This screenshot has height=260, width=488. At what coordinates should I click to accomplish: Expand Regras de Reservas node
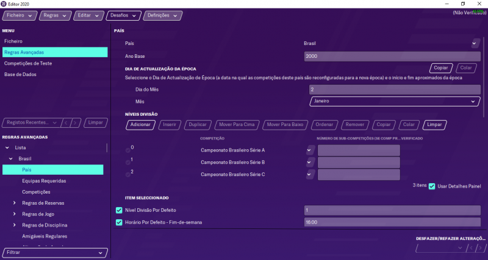pyautogui.click(x=14, y=203)
